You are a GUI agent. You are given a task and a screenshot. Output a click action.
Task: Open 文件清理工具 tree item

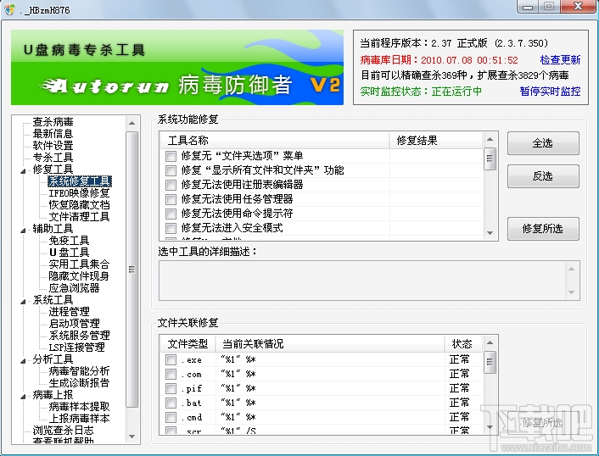pos(79,216)
